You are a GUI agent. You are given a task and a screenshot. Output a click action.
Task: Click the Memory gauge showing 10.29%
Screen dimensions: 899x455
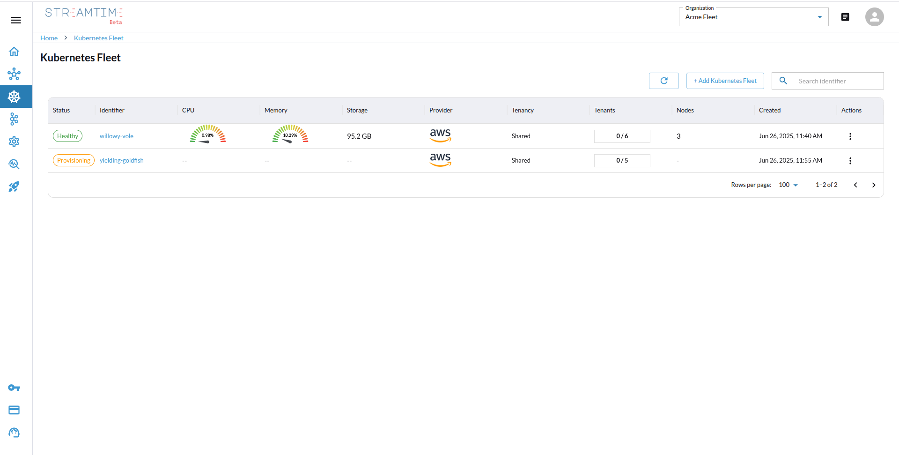click(x=290, y=134)
